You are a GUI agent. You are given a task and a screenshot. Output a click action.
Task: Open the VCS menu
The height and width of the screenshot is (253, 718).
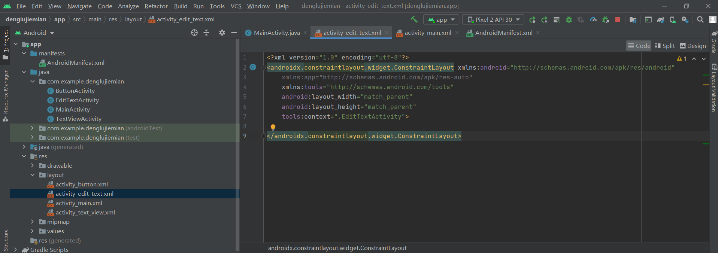236,6
